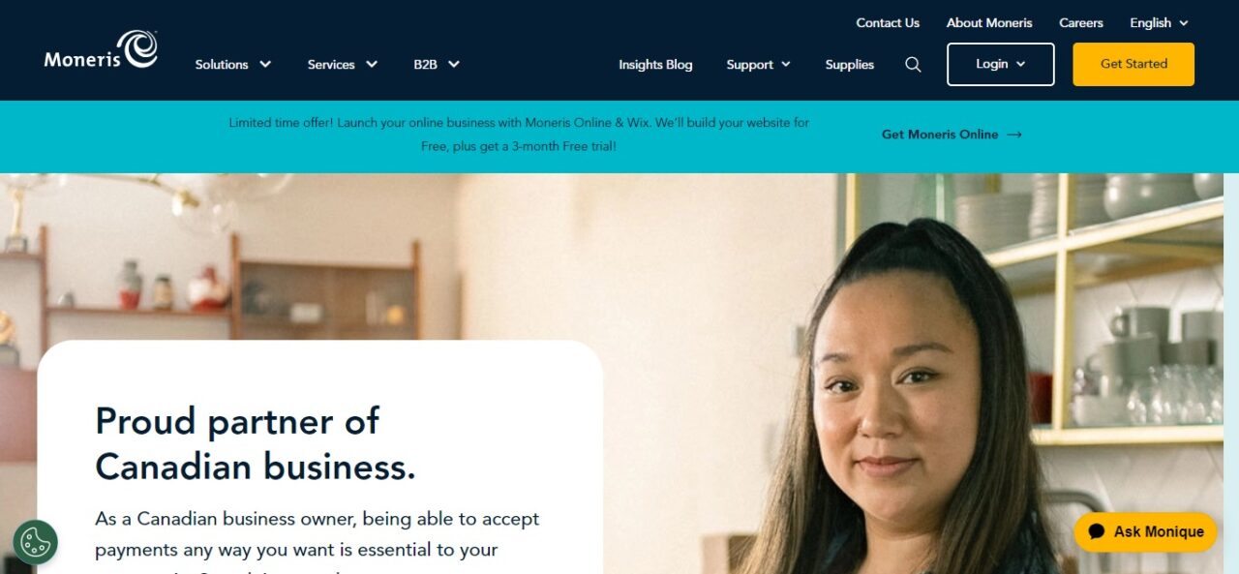Click the chat bubble icon in Ask Monique
Viewport: 1239px width, 574px height.
1097,531
